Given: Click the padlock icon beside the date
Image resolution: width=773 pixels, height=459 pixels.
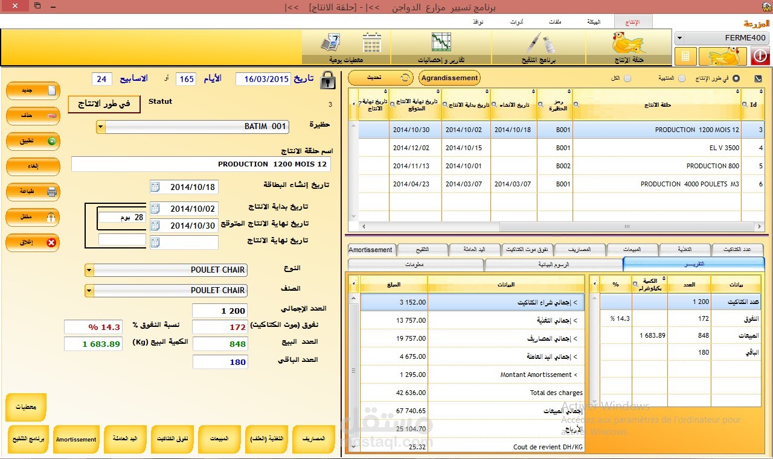Looking at the screenshot, I should [x=328, y=80].
